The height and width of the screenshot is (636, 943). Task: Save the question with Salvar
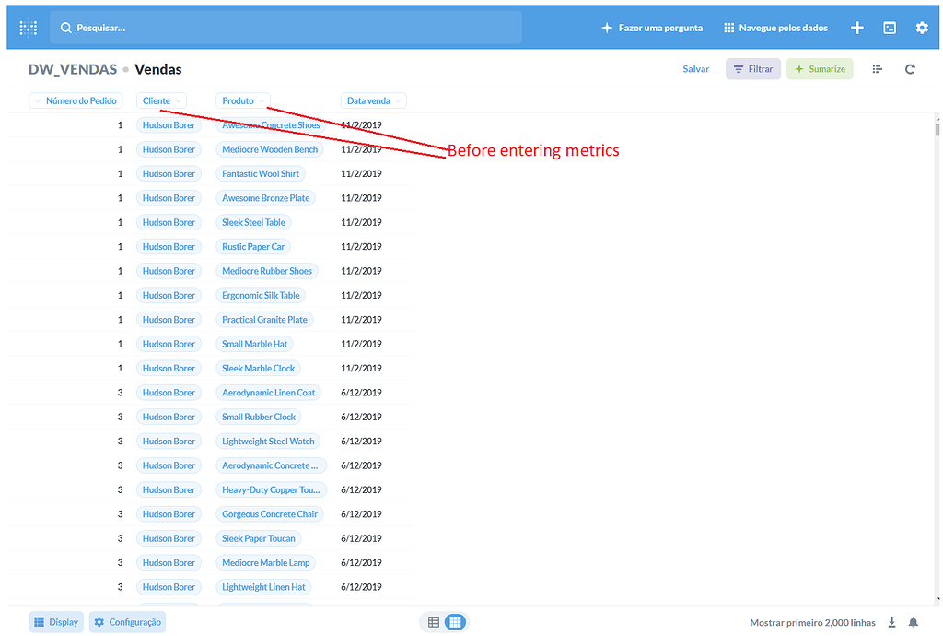[695, 68]
